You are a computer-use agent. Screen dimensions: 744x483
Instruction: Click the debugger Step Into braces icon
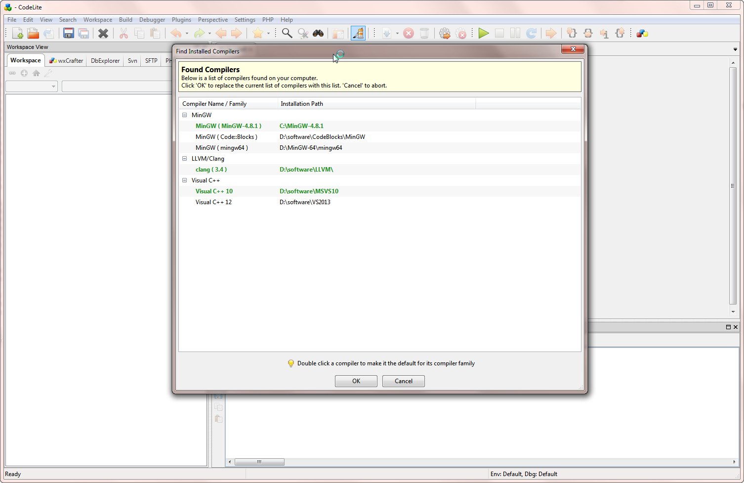pyautogui.click(x=572, y=33)
